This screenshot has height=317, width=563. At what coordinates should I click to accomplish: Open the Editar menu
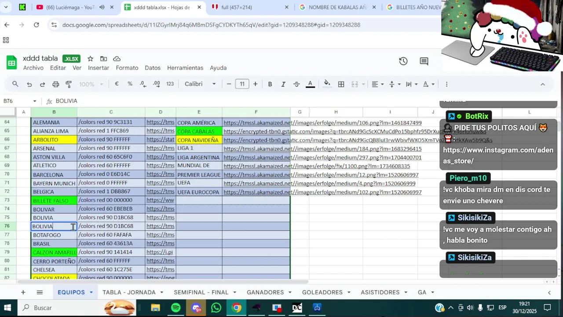click(58, 68)
